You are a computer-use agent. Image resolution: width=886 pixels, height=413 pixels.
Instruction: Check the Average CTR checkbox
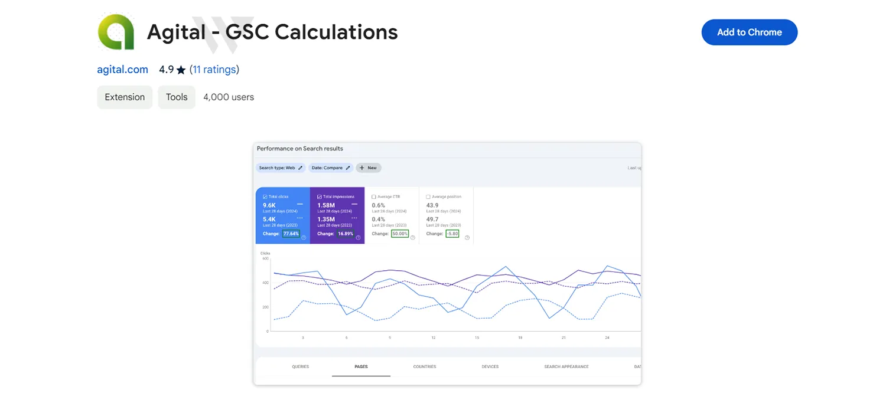click(374, 196)
